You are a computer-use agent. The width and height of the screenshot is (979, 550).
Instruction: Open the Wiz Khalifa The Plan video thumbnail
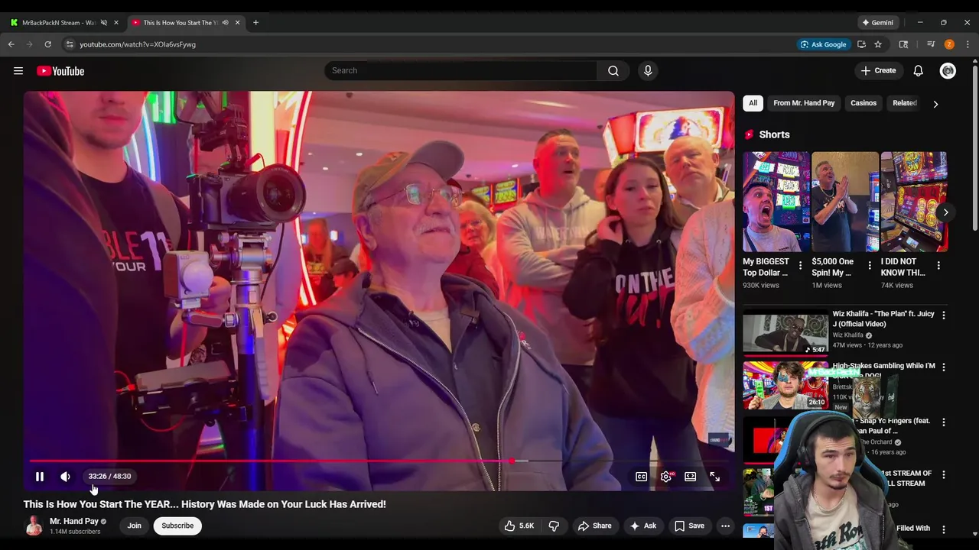(785, 333)
